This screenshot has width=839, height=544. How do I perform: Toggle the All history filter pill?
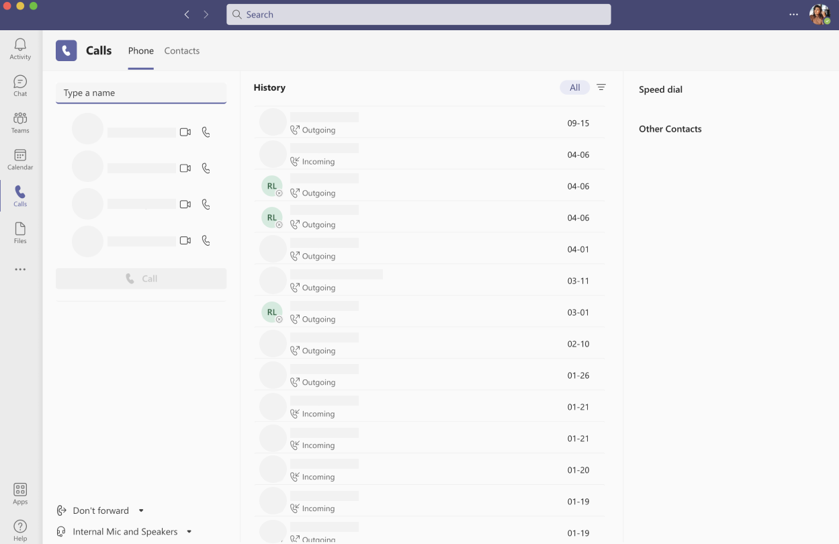pos(574,87)
